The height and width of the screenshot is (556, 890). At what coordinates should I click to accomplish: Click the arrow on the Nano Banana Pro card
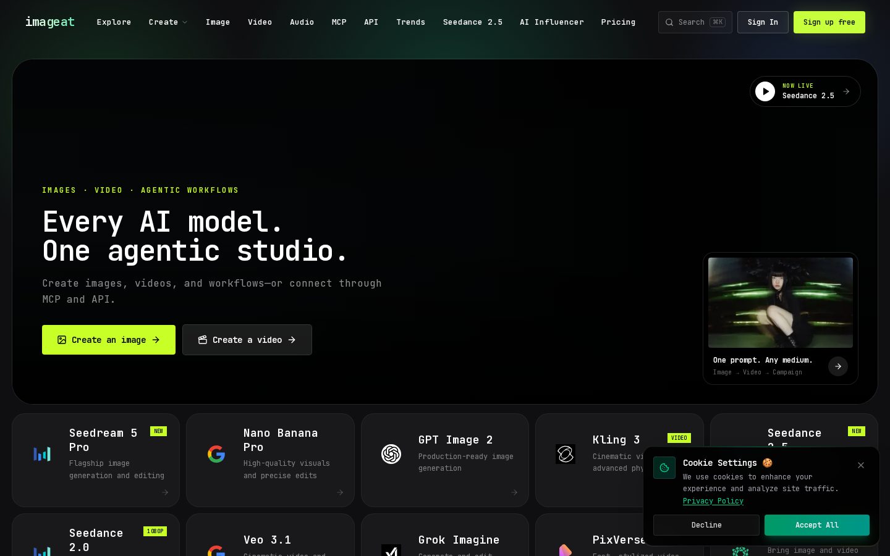pyautogui.click(x=340, y=492)
